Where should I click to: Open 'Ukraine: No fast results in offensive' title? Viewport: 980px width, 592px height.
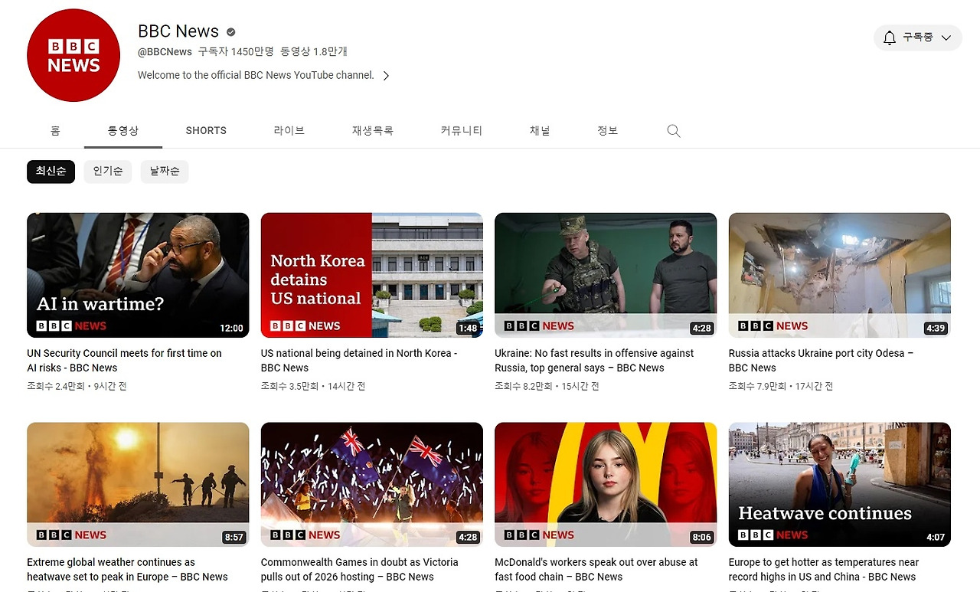pyautogui.click(x=594, y=361)
